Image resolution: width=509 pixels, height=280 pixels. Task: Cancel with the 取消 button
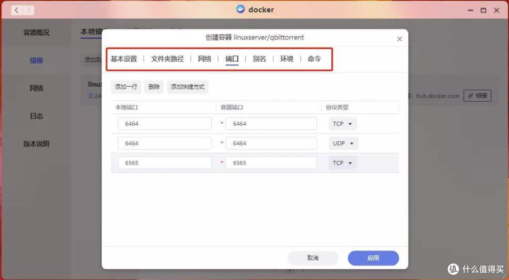313,258
